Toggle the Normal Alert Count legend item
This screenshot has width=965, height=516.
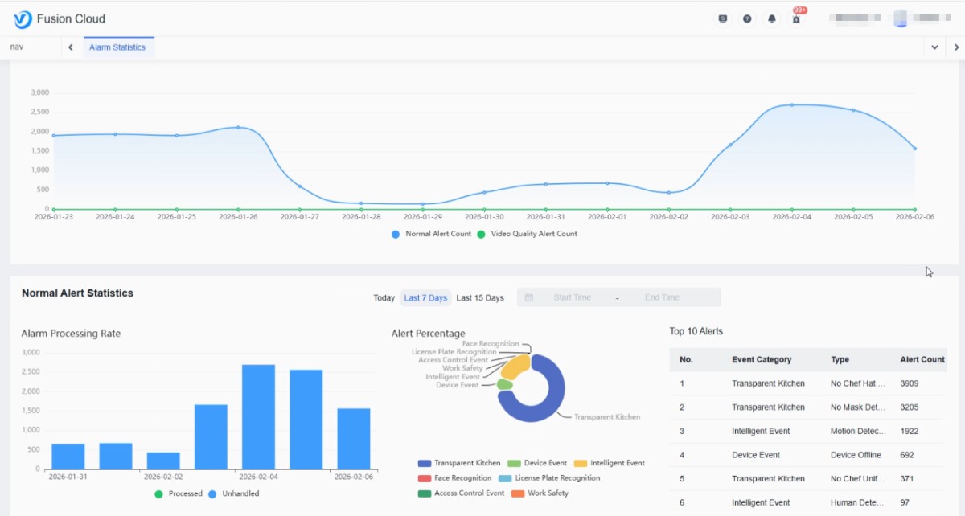[432, 234]
